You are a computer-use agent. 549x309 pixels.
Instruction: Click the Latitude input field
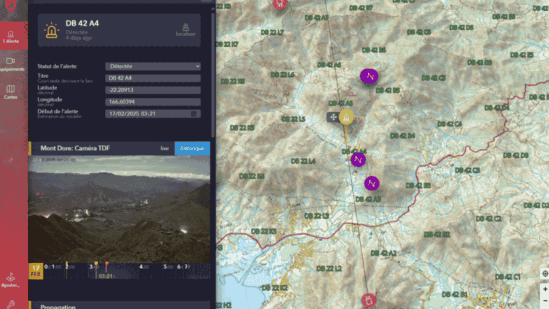[153, 90]
